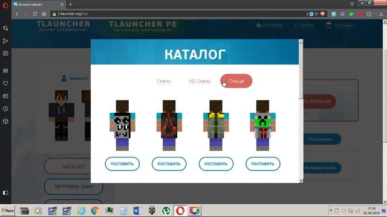Viewport: 387px width, 217px height.
Task: Click the TLauncher logo
Action: click(x=63, y=26)
